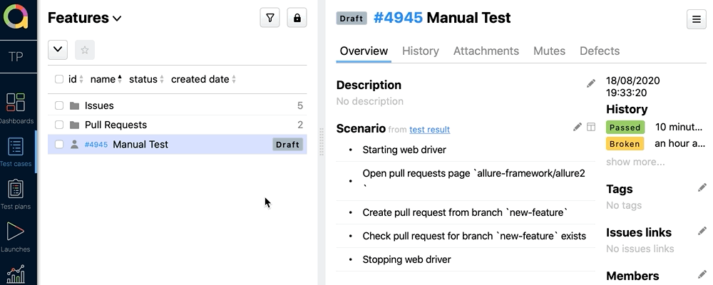
Task: Click the '10 minut...' history time
Action: point(679,128)
